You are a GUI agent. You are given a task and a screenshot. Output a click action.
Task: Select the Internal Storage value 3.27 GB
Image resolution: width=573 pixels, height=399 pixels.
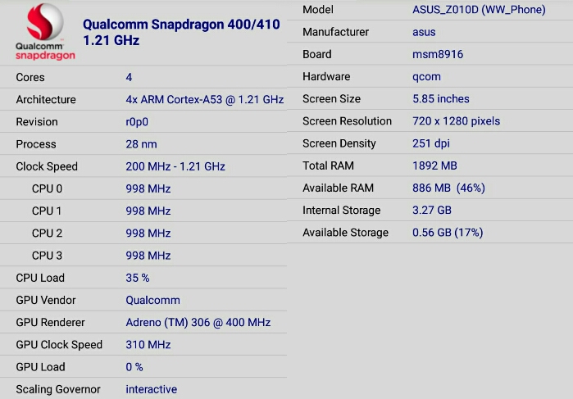point(432,211)
